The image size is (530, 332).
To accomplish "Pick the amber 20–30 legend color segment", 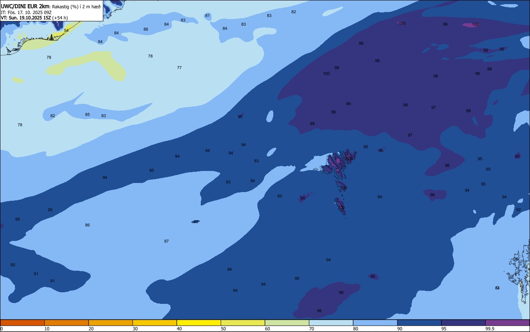I will click(111, 322).
